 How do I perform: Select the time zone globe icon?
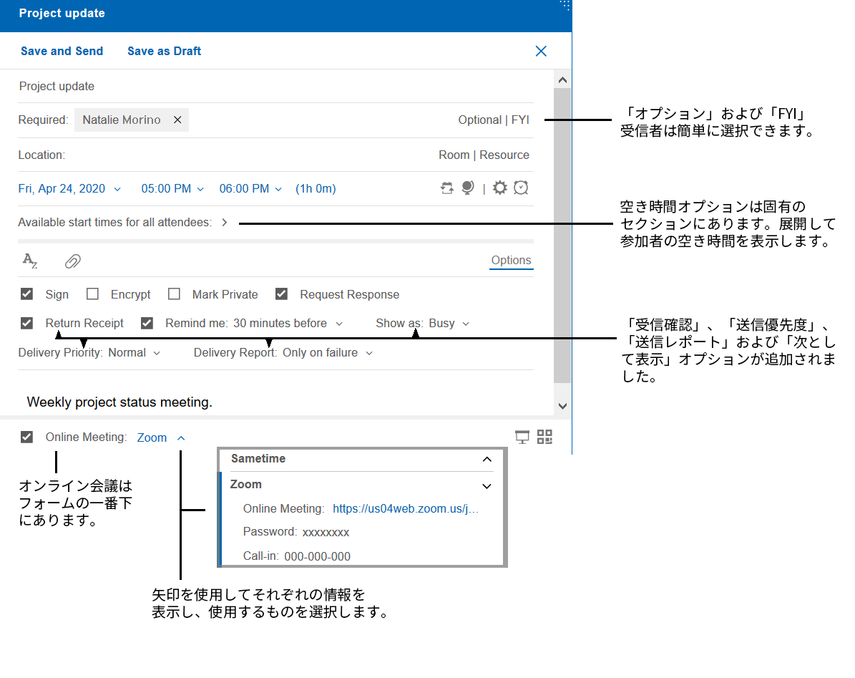(467, 188)
